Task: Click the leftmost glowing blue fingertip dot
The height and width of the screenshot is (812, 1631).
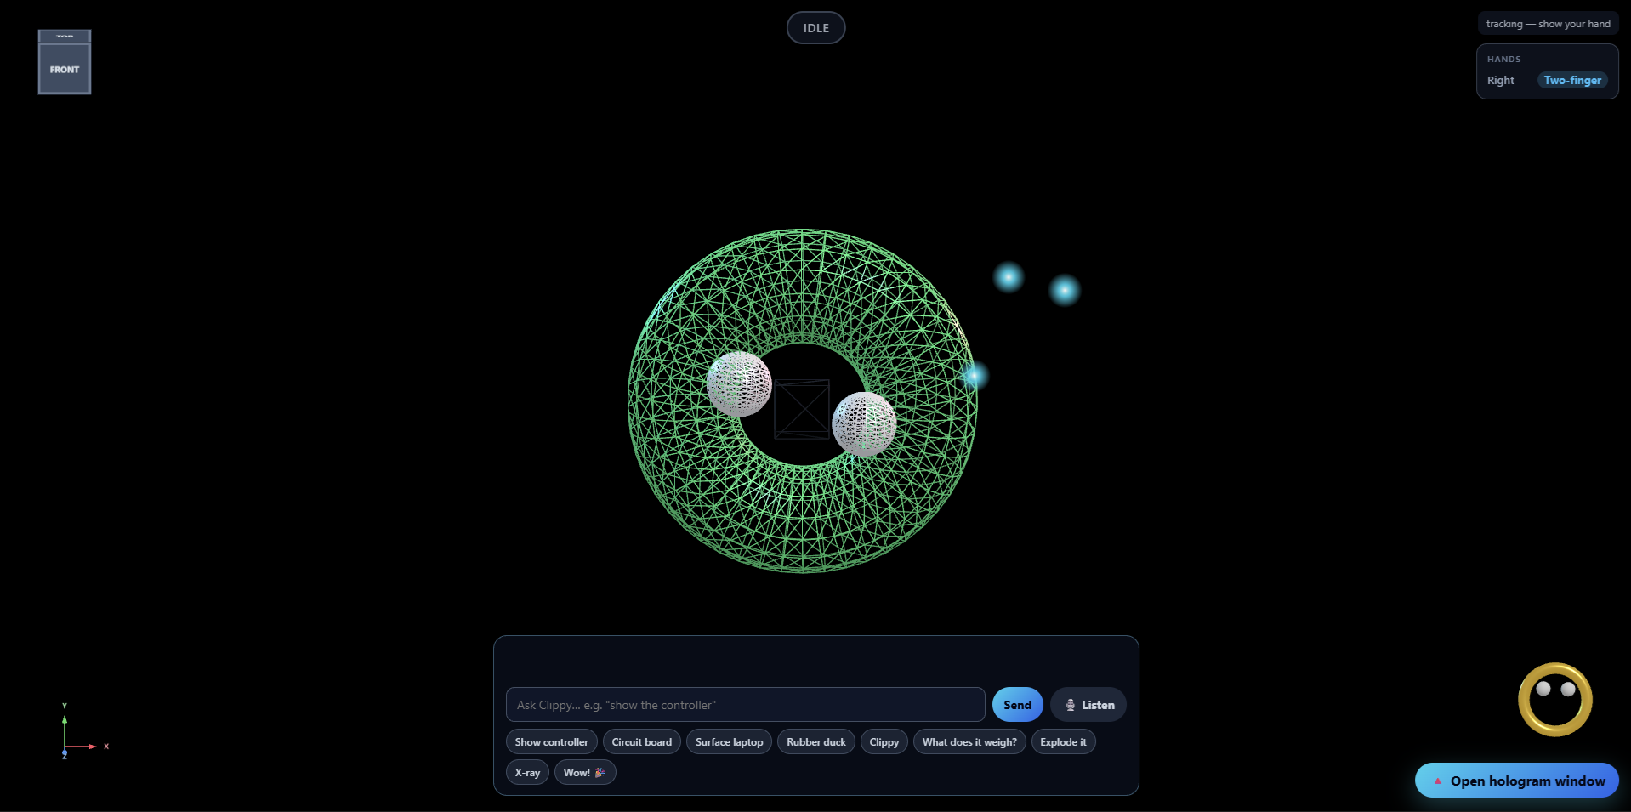Action: point(1009,277)
